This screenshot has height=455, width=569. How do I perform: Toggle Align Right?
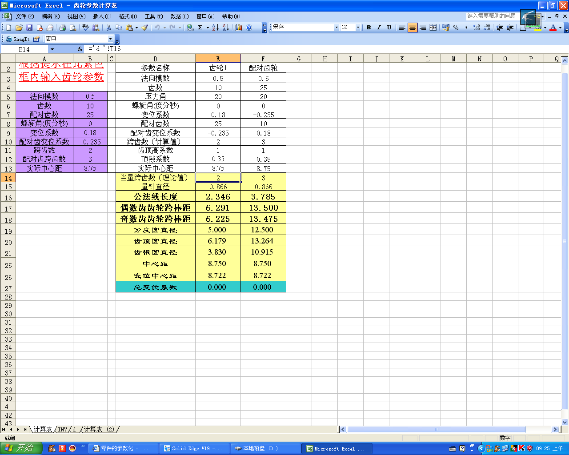pos(423,28)
